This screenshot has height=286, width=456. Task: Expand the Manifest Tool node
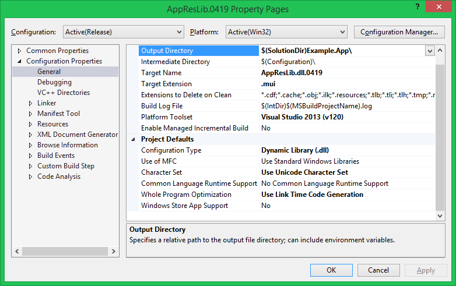[31, 114]
